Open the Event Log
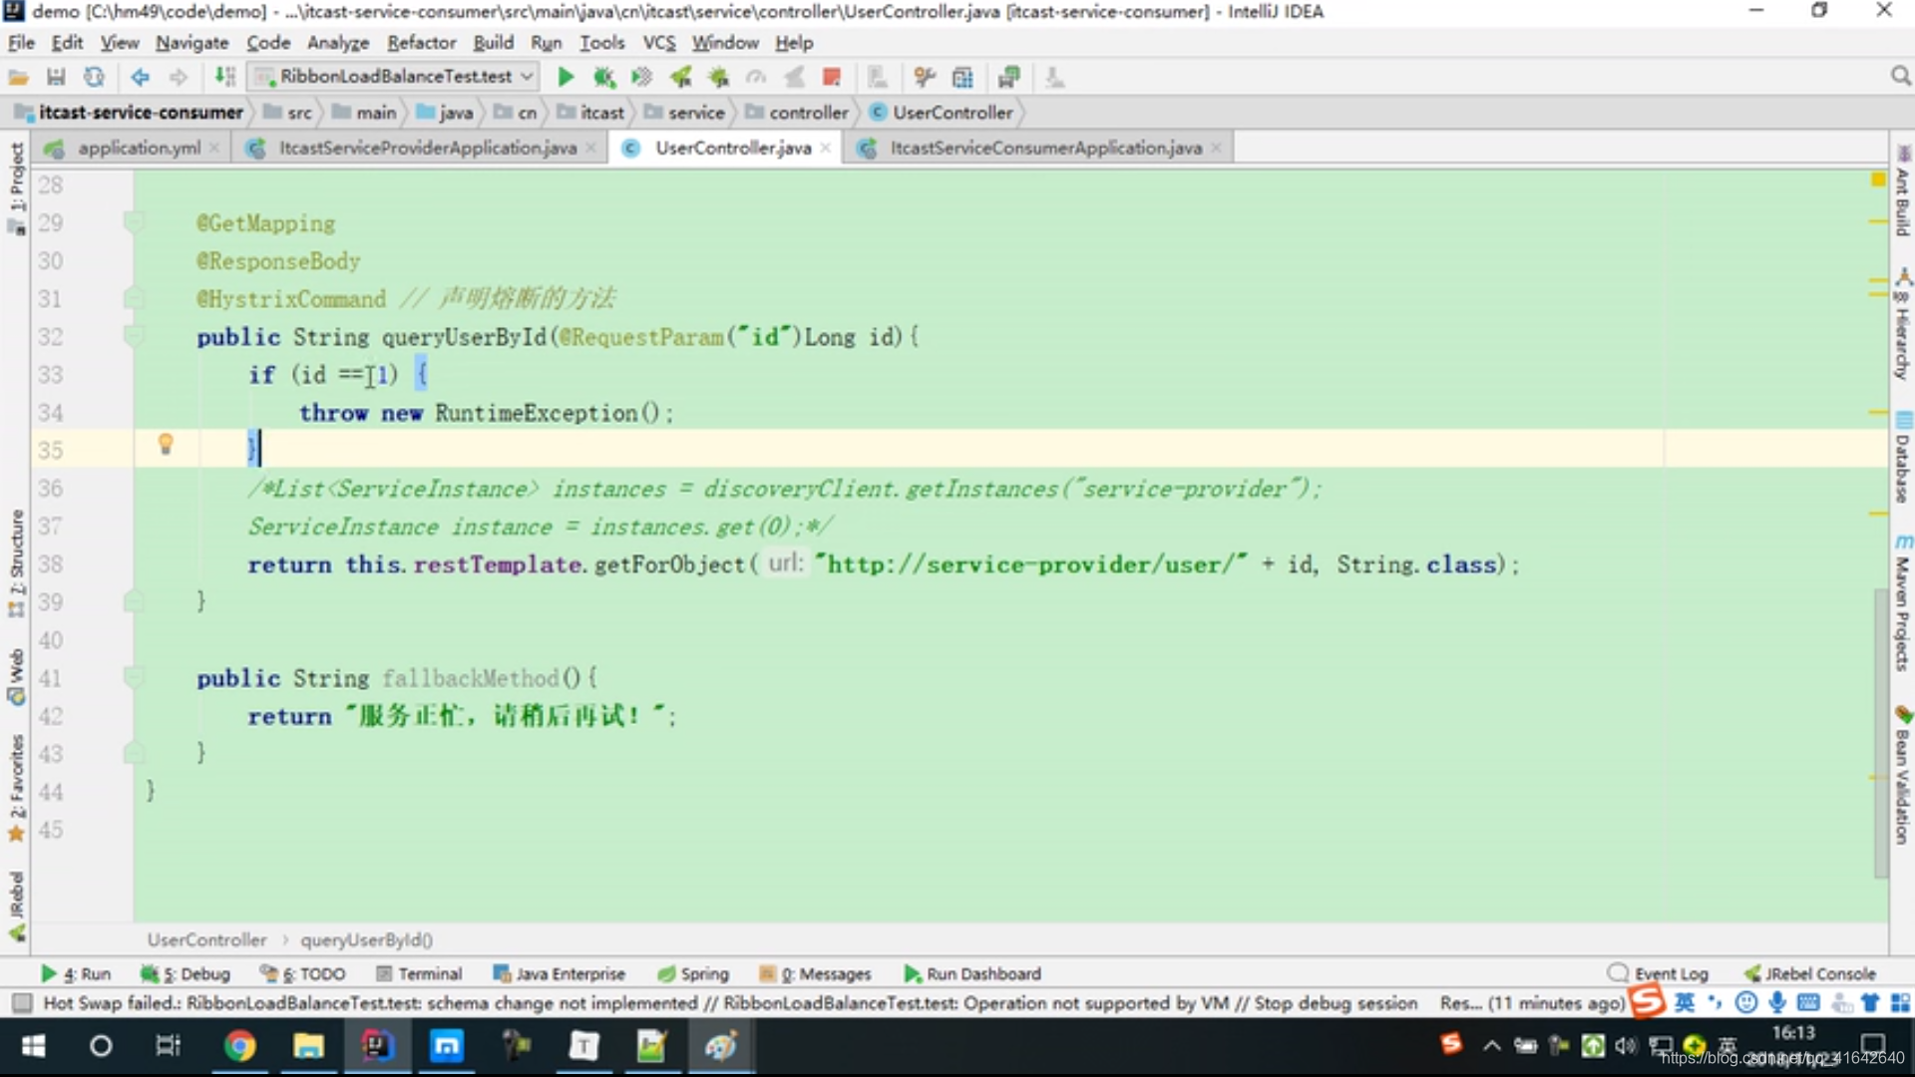The height and width of the screenshot is (1077, 1915). [x=1659, y=973]
